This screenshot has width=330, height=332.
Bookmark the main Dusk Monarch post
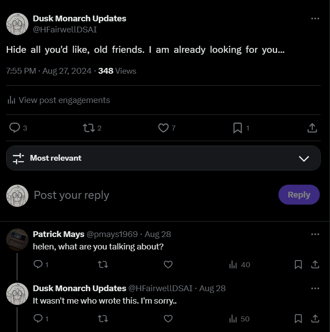click(x=238, y=128)
